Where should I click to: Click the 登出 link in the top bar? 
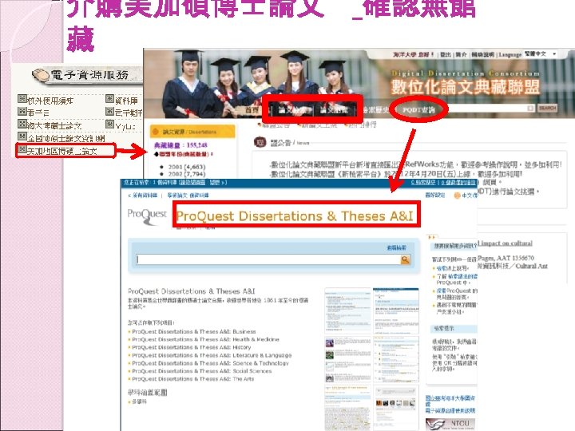pyautogui.click(x=446, y=54)
